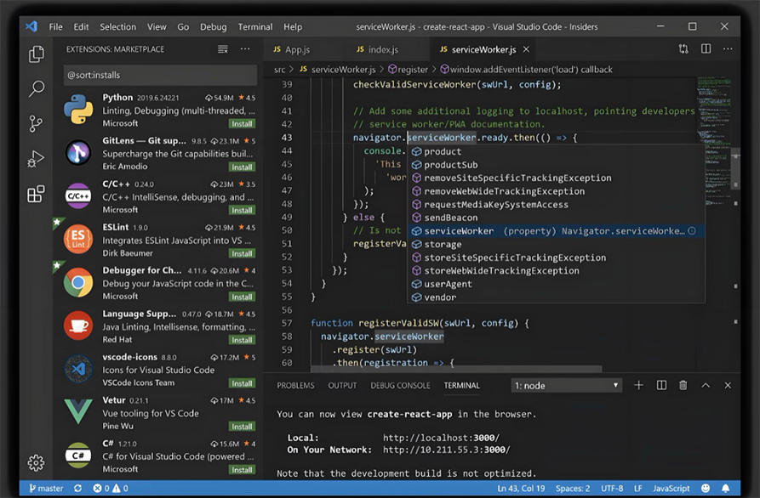
Task: Synchronize git changes from the status bar
Action: [x=77, y=489]
